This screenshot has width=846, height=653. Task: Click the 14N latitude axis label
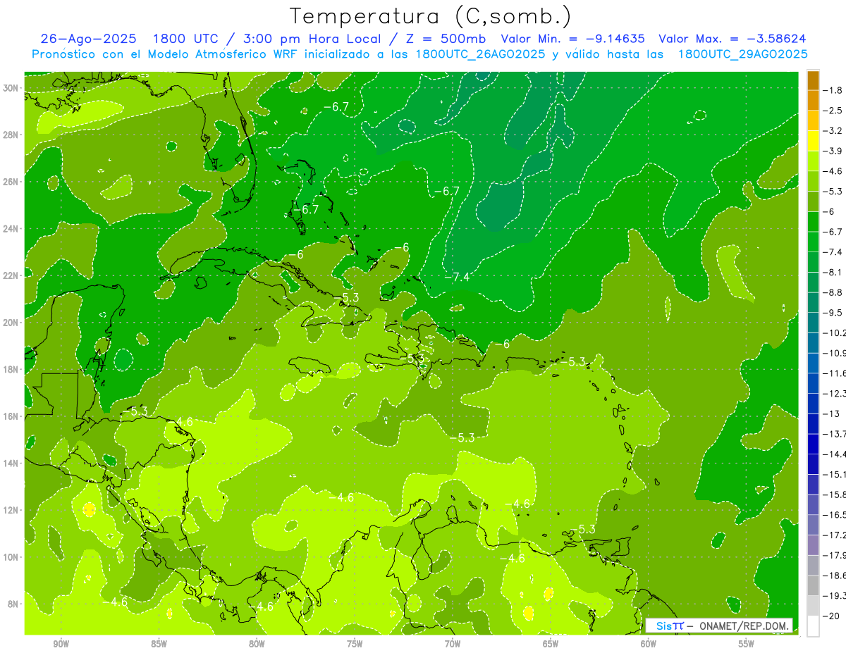point(12,464)
